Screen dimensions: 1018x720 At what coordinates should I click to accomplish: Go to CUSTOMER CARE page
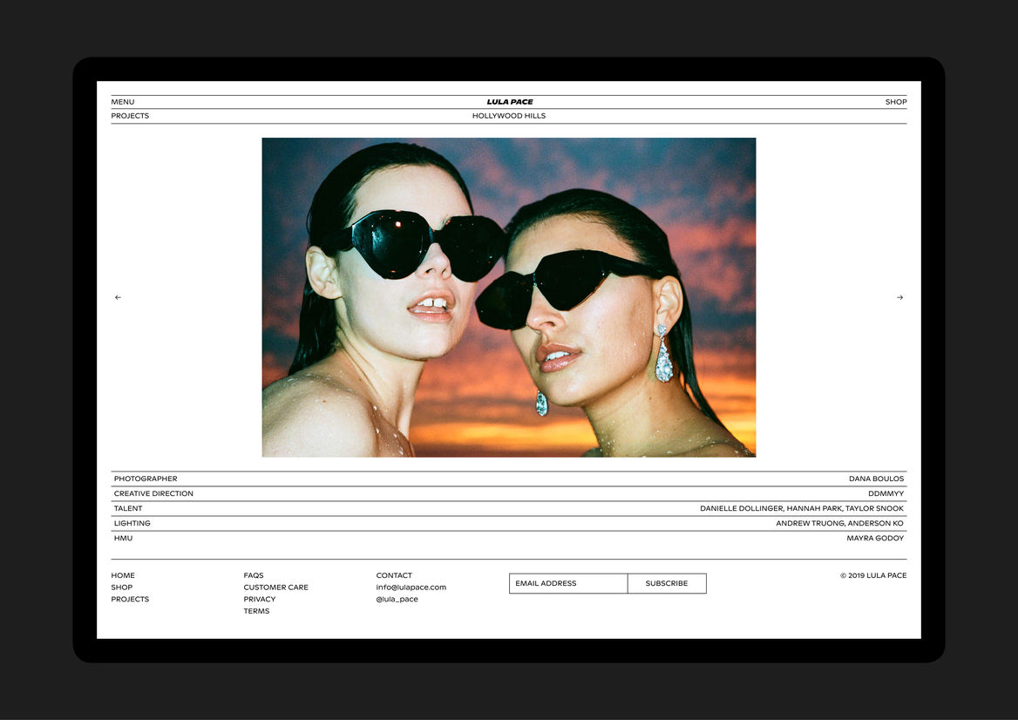275,588
